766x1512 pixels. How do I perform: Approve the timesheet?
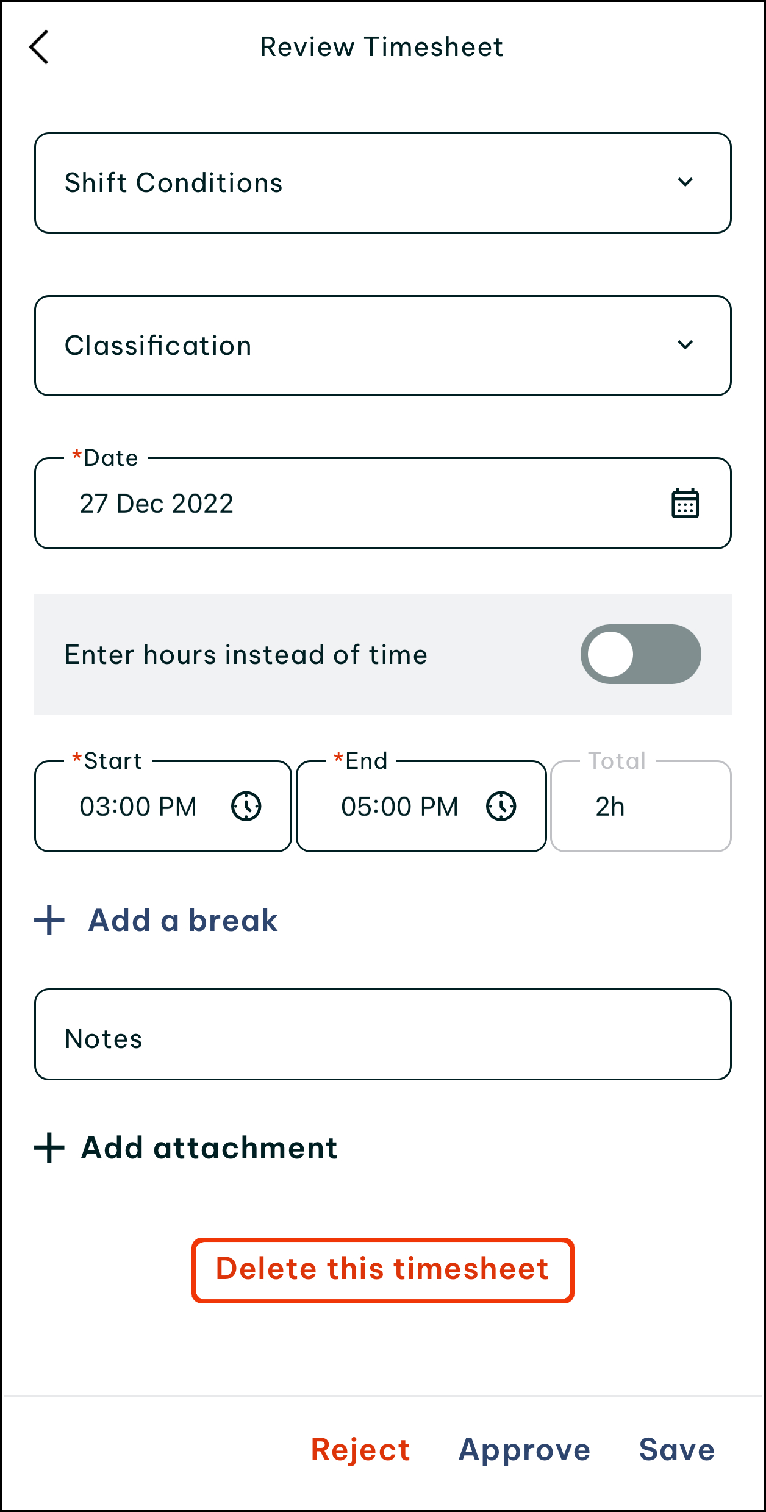click(x=524, y=1449)
